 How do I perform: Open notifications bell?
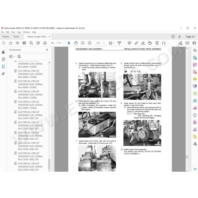[x=179, y=36]
